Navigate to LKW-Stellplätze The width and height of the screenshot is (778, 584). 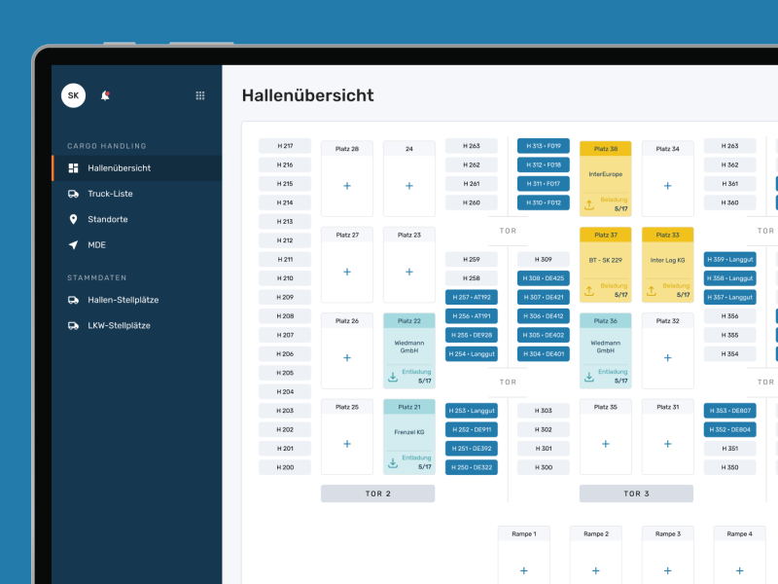pos(119,325)
